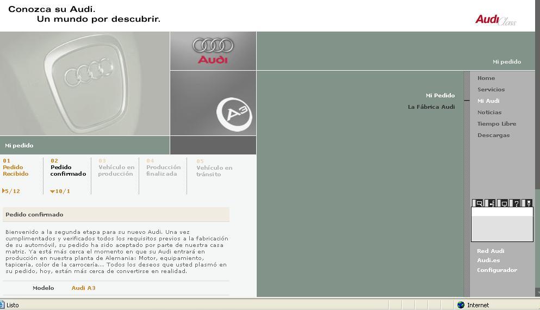Select the Mi Pedido submenu entry

[440, 95]
